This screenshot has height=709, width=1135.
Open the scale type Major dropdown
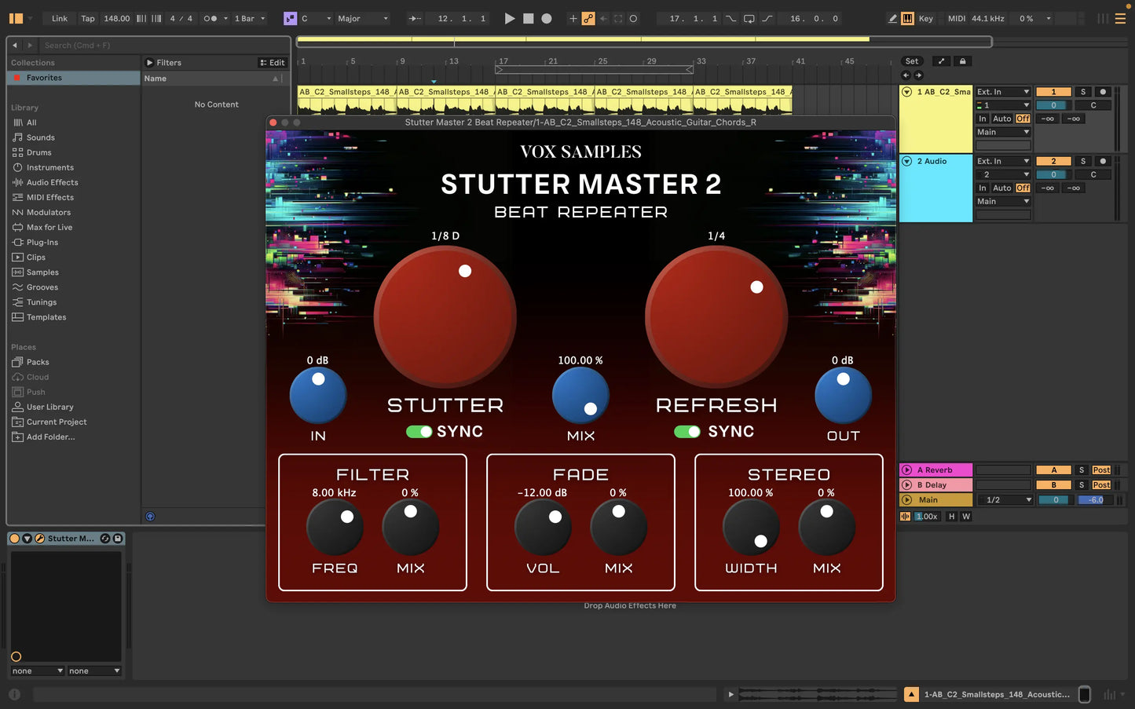click(x=363, y=18)
